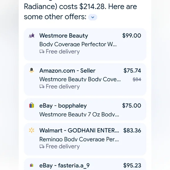Click 'Remingo Body Coverage Per...' product title

coord(79,139)
